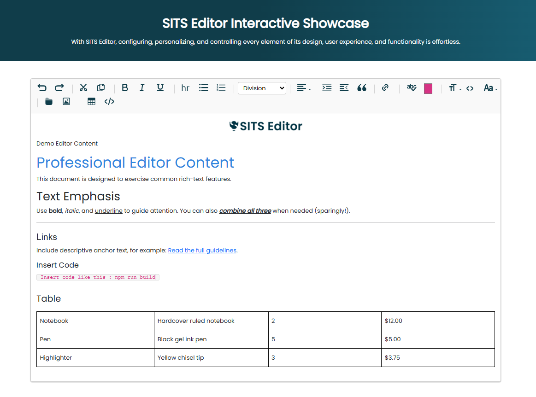Insert a table using the table icon
The height and width of the screenshot is (397, 536).
[91, 102]
